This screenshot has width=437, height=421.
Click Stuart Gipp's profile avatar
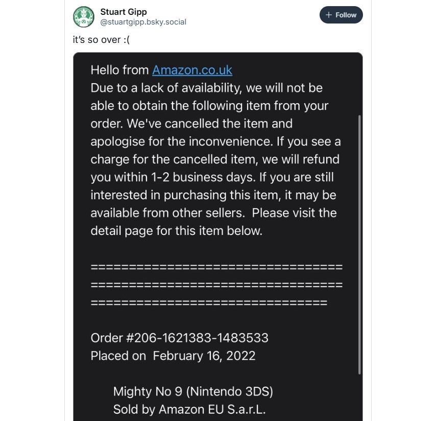[84, 17]
